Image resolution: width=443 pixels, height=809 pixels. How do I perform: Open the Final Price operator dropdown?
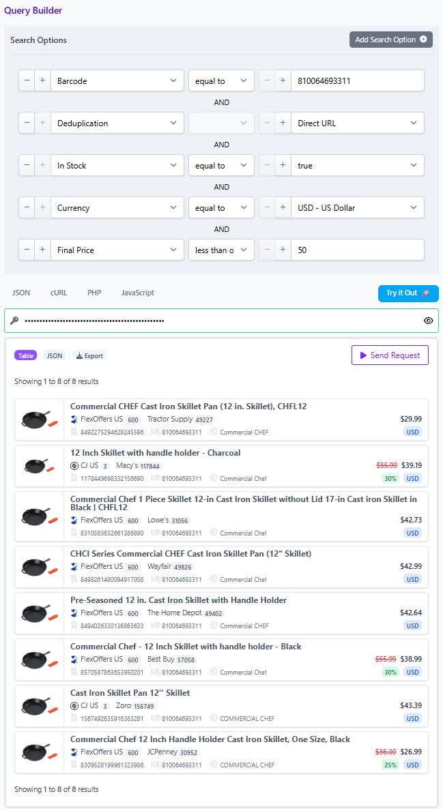221,250
